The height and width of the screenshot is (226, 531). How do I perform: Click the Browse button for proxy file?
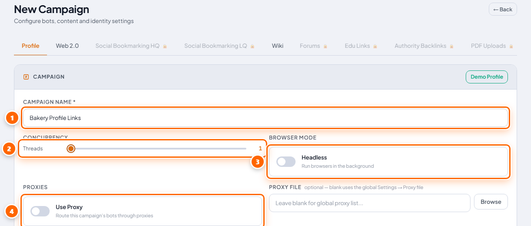[x=491, y=202]
